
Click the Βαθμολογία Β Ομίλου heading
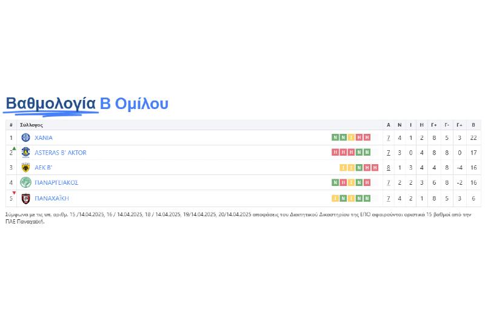(x=87, y=104)
